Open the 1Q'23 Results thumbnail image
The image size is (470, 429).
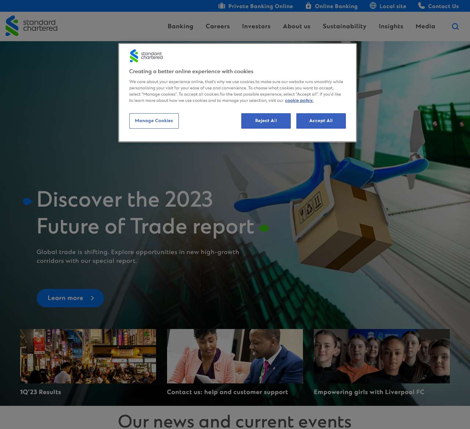click(x=88, y=356)
